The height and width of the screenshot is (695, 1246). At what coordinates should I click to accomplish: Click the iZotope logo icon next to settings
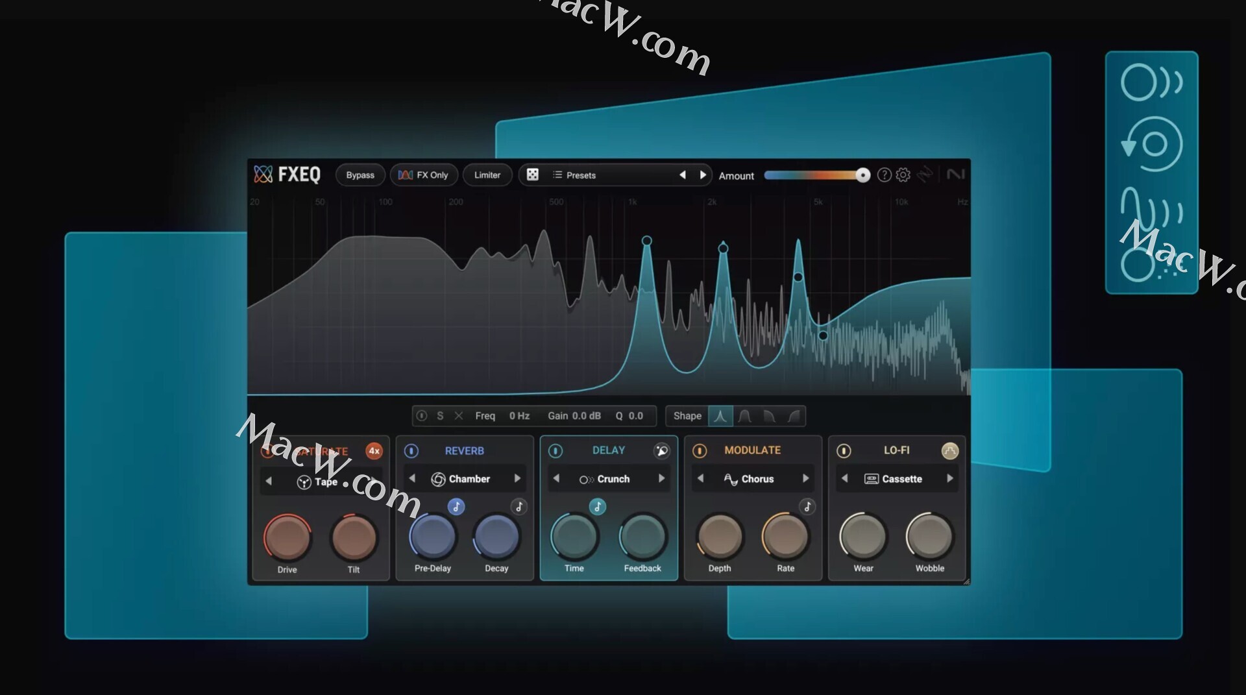click(x=925, y=174)
